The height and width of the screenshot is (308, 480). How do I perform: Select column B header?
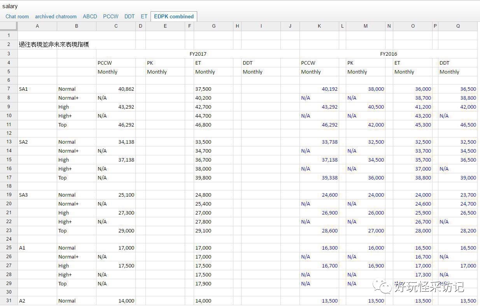pyautogui.click(x=77, y=26)
